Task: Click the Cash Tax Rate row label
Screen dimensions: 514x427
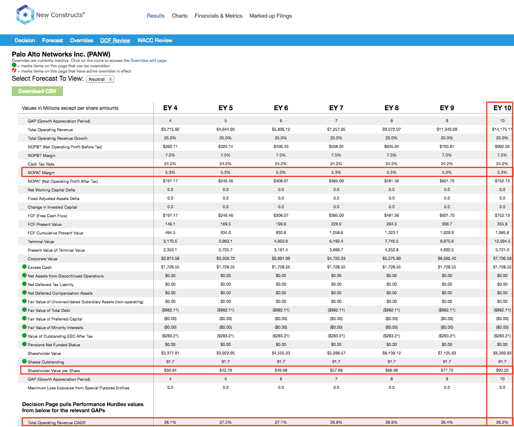Action: 41,164
